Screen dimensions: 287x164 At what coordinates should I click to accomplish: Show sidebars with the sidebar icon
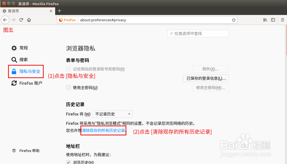273,20
